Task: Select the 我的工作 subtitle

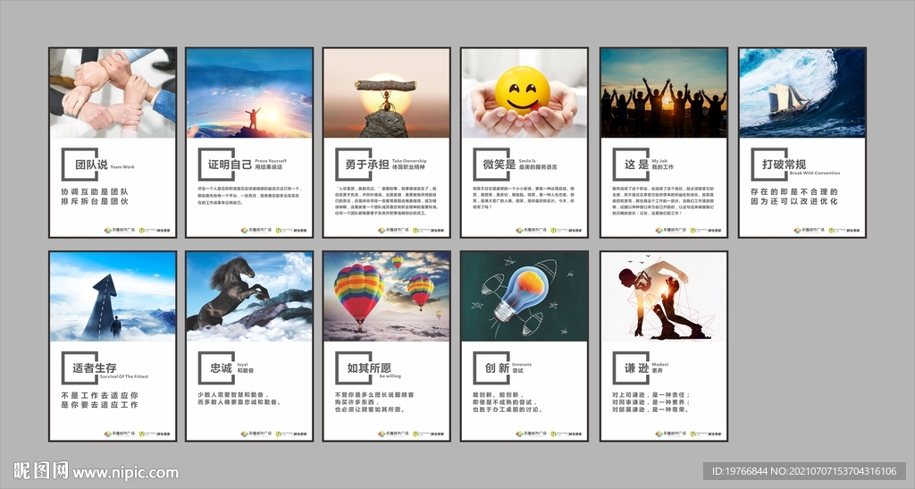Action: 662,167
